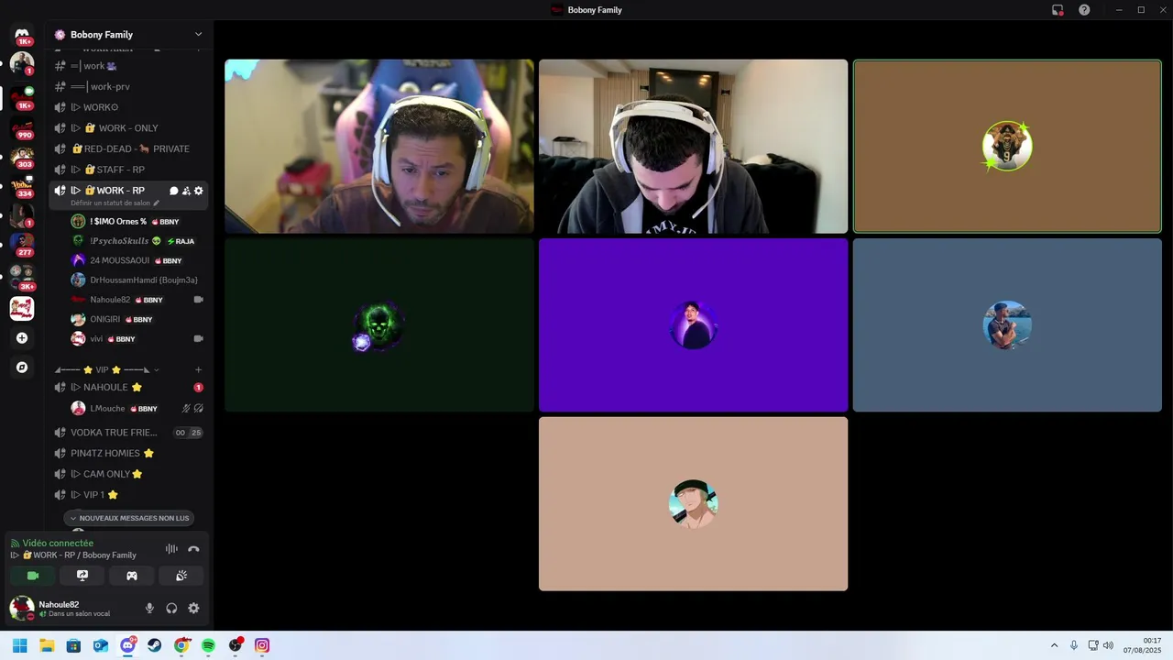Screen dimensions: 1173x660
Task: Open the soundboard
Action: coord(181,576)
